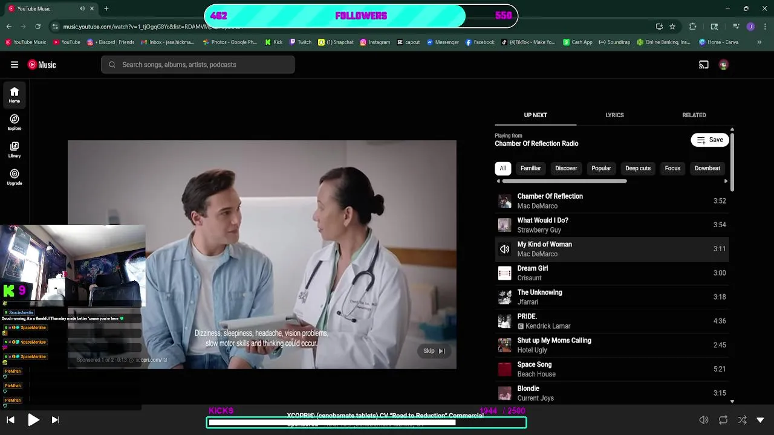Open the Discord Friends bookmark
Screen dimensions: 774x435
click(x=111, y=42)
